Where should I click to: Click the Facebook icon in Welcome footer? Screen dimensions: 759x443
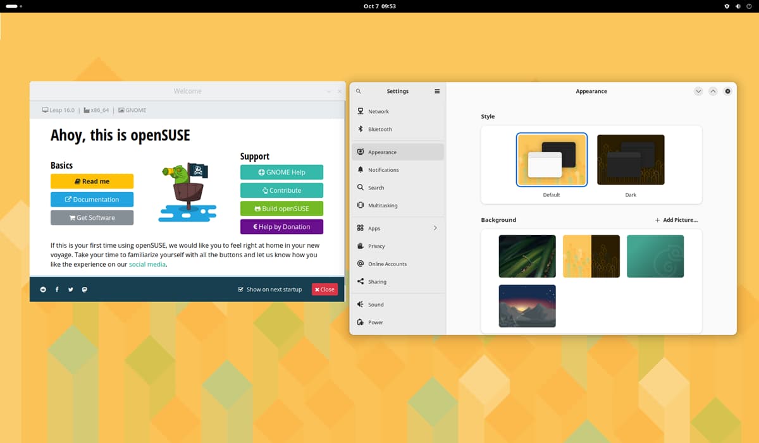point(57,289)
